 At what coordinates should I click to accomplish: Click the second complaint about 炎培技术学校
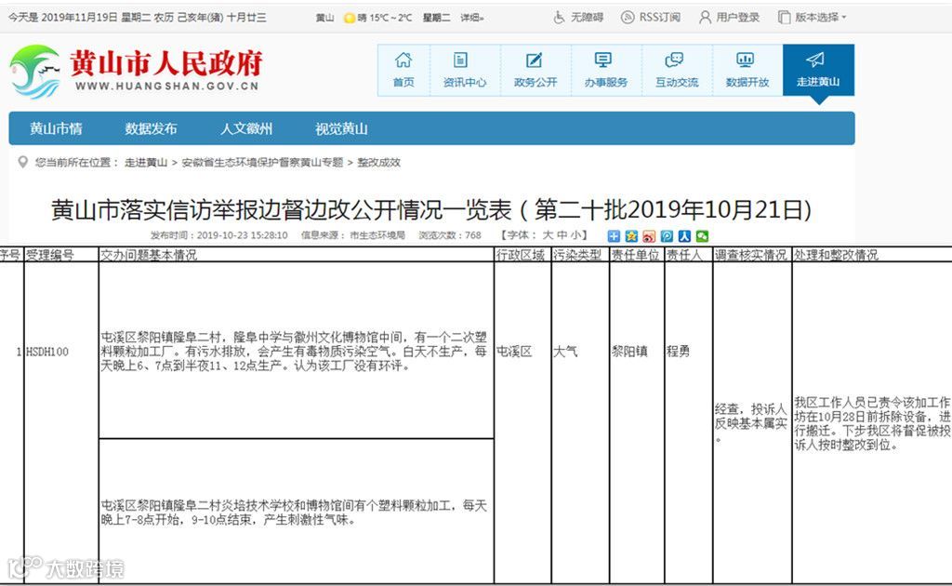point(294,513)
